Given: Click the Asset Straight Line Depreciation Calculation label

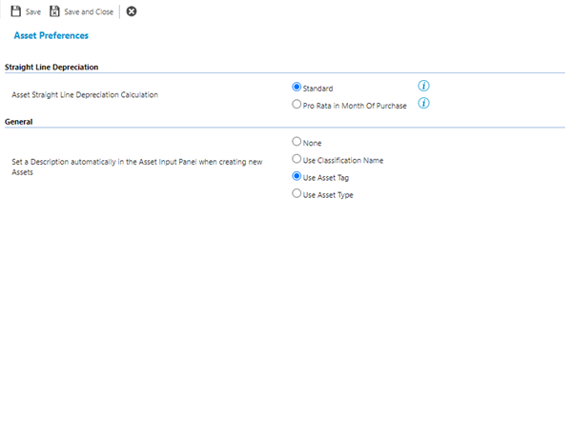Looking at the screenshot, I should (84, 95).
